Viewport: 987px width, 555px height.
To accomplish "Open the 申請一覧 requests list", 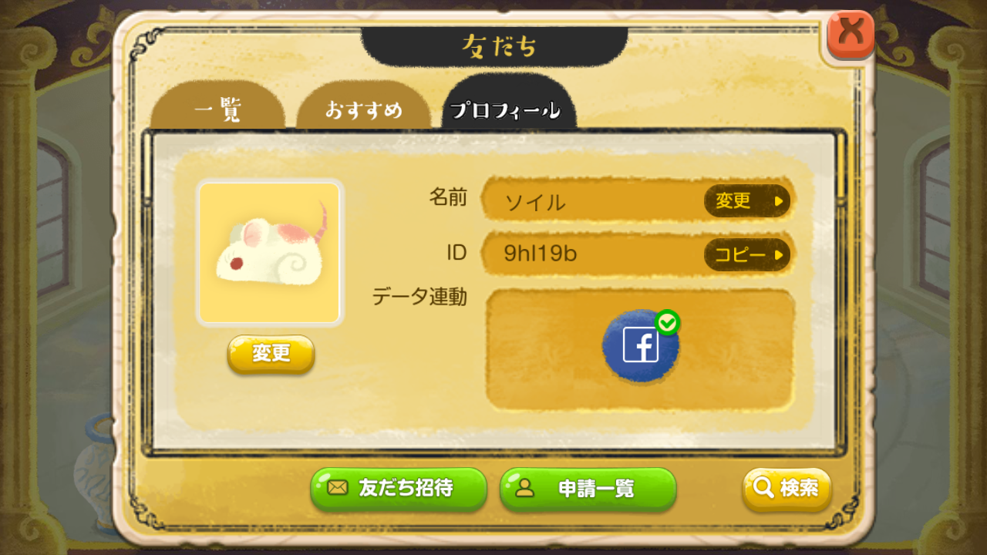I will (588, 489).
